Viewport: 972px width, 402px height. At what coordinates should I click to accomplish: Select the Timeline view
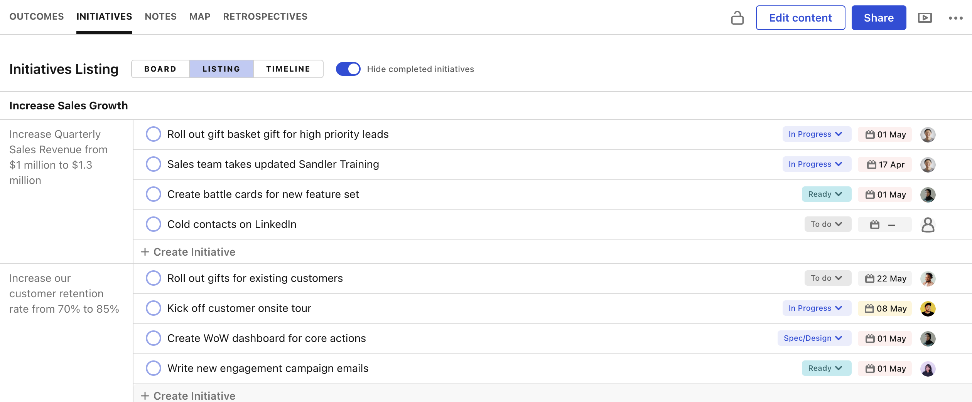click(288, 69)
